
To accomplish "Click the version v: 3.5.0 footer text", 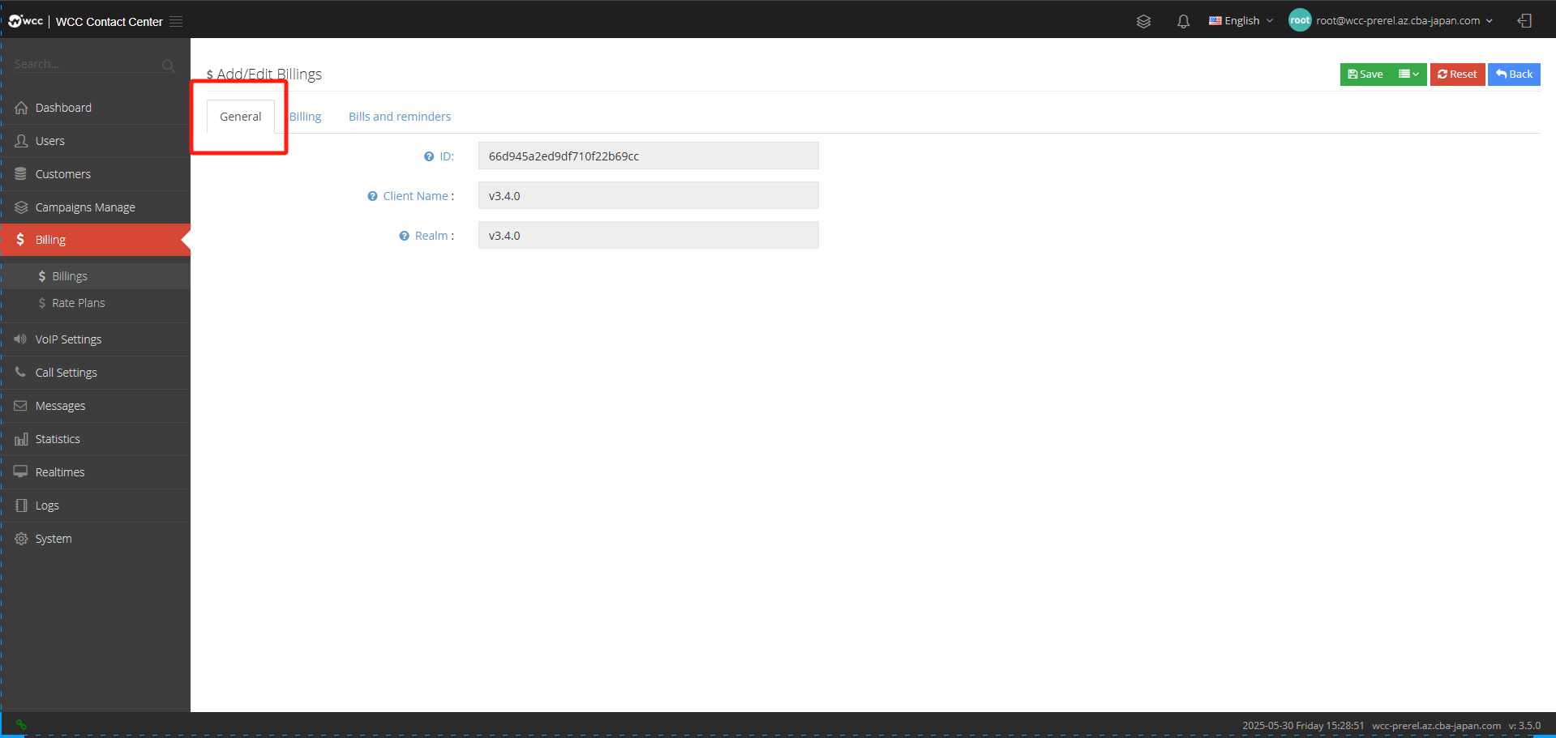I will (1524, 726).
